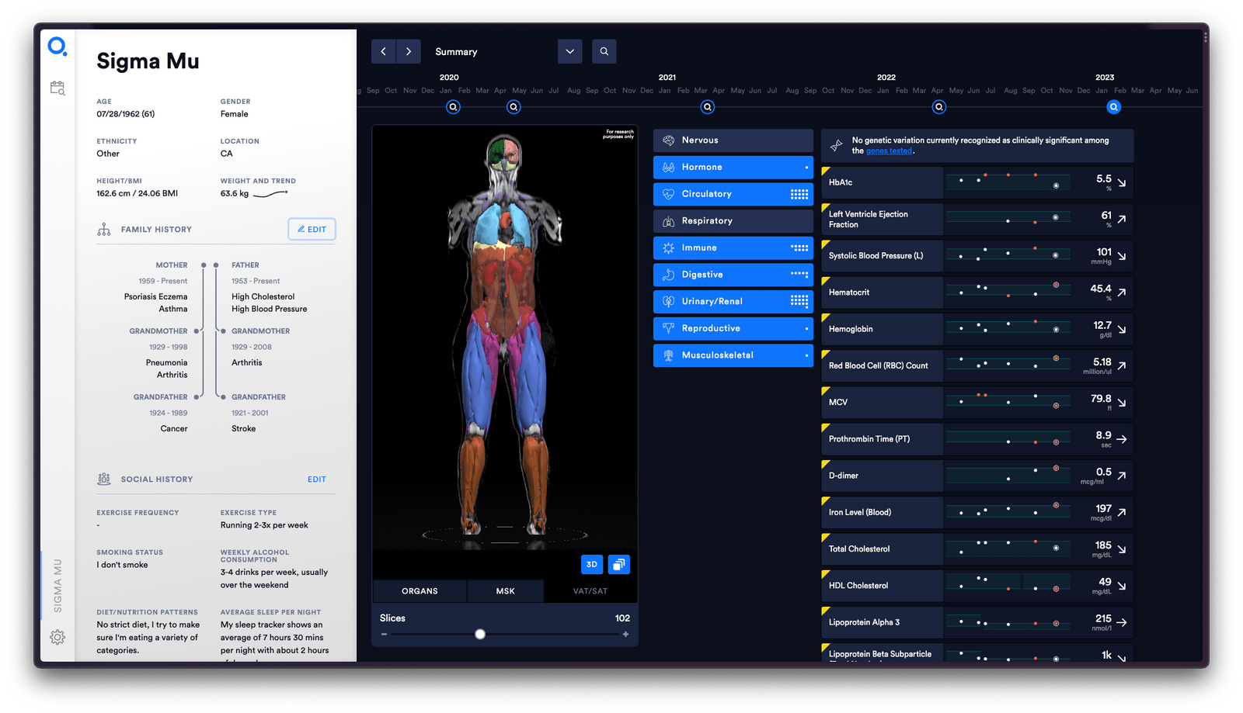
Task: Switch to the ORGANS tab
Action: point(419,590)
